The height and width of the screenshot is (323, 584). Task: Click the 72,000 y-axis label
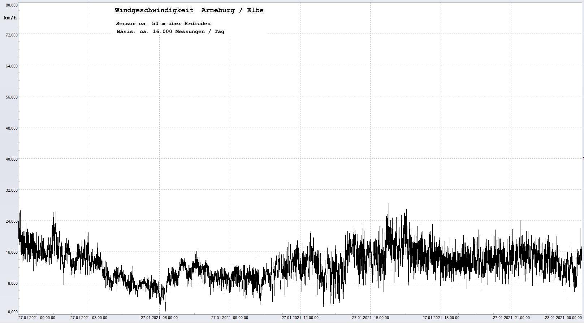pyautogui.click(x=12, y=35)
